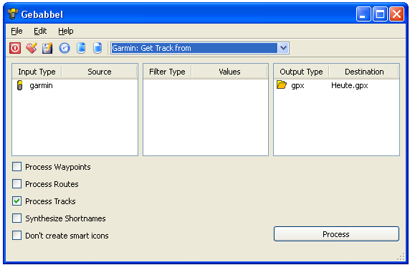Viewport: 410px width, 265px height.
Task: Select the gpx output type cell
Action: pos(297,86)
